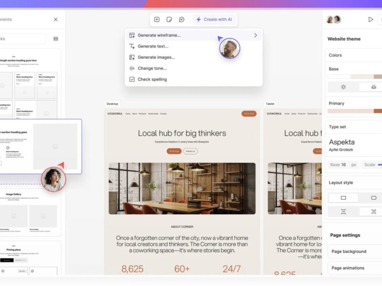Viewport: 382px width, 286px height.
Task: Select square corner layout style
Action: (343, 198)
